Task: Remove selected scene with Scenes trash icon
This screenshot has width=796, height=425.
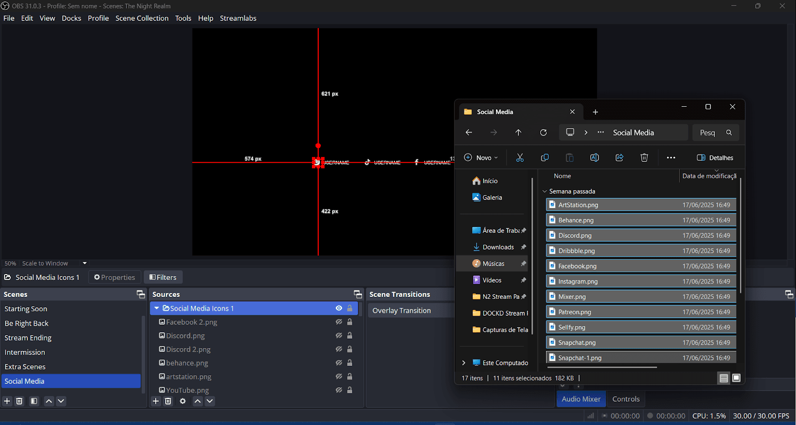Action: click(x=19, y=401)
